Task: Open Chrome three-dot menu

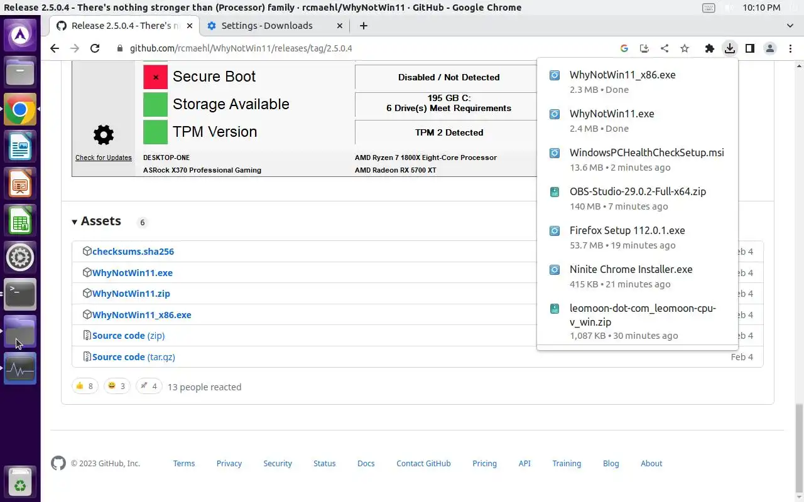Action: 790,48
